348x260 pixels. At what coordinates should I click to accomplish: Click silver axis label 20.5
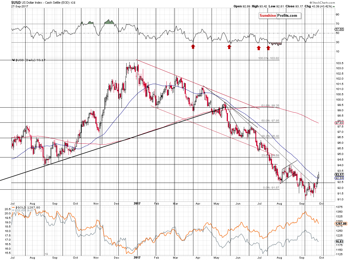[x=8, y=209]
